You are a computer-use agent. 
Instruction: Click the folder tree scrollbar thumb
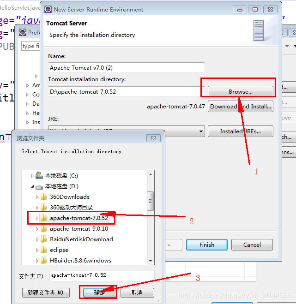click(151, 201)
